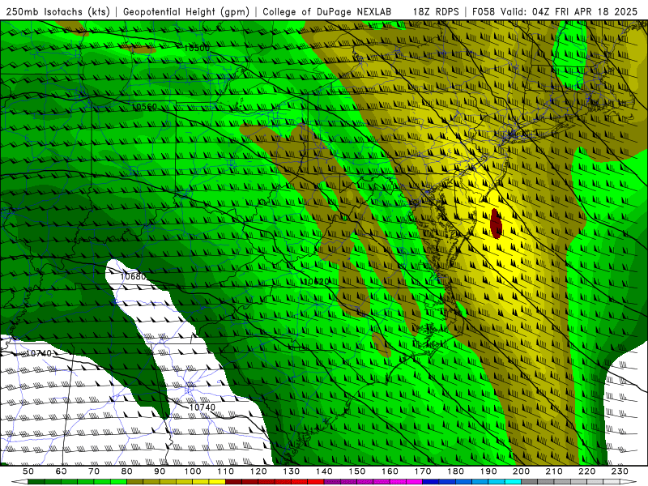Click the 10680 height contour label

tap(134, 276)
